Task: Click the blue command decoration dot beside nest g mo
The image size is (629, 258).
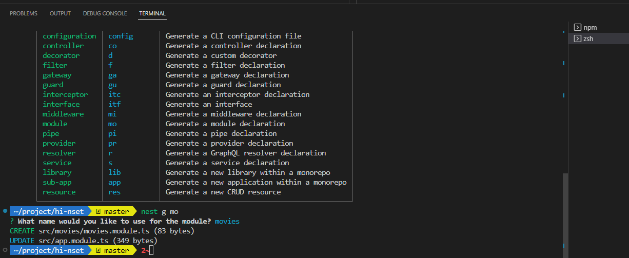Action: point(5,211)
